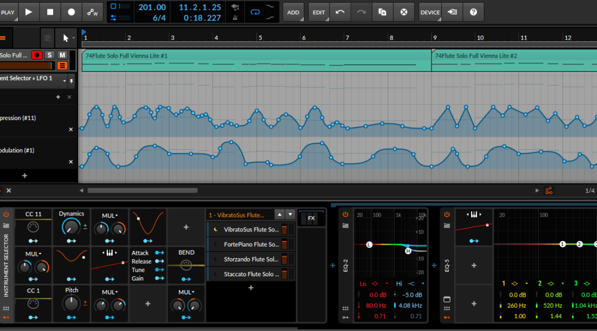Open the preset folder icon of EQ-2
597x331 pixels.
[x=345, y=225]
